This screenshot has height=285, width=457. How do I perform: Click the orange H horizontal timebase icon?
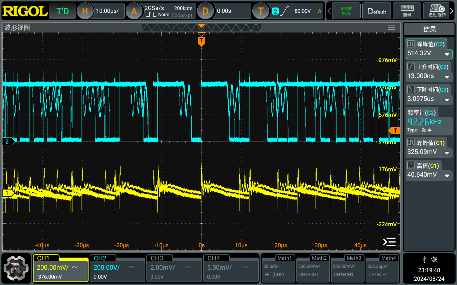tap(85, 11)
